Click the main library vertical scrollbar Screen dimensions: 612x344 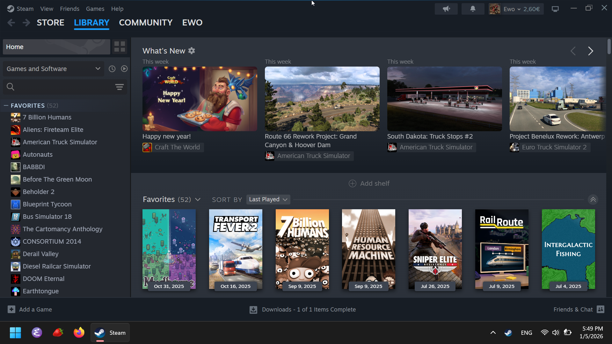tap(609, 47)
